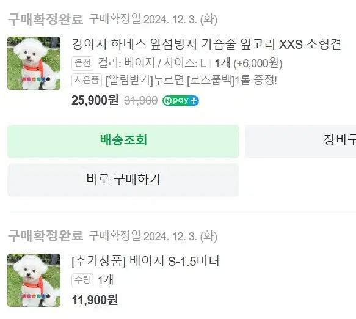Click the 사은품 gift label badge
356x319 pixels.
click(x=87, y=80)
